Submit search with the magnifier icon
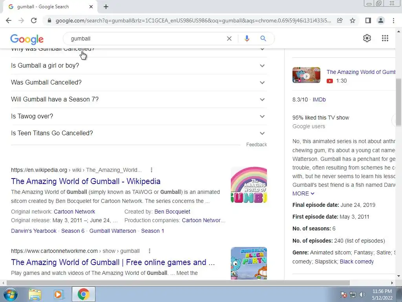Viewport: 402px width, 302px height. click(x=263, y=39)
